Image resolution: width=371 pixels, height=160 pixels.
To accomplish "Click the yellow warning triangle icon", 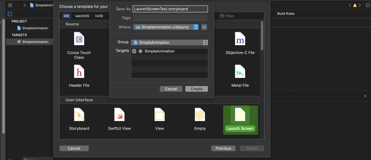I will click(x=355, y=5).
